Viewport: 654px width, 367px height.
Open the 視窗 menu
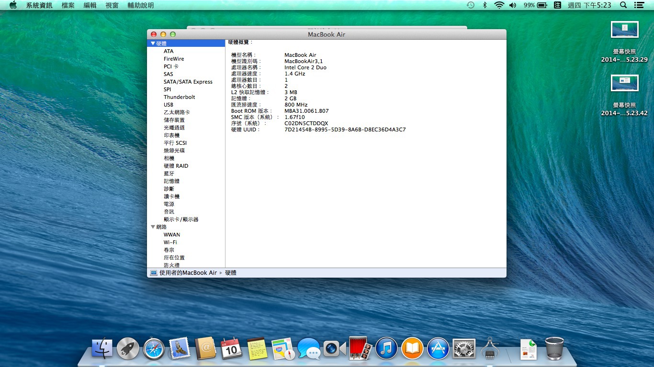[112, 5]
